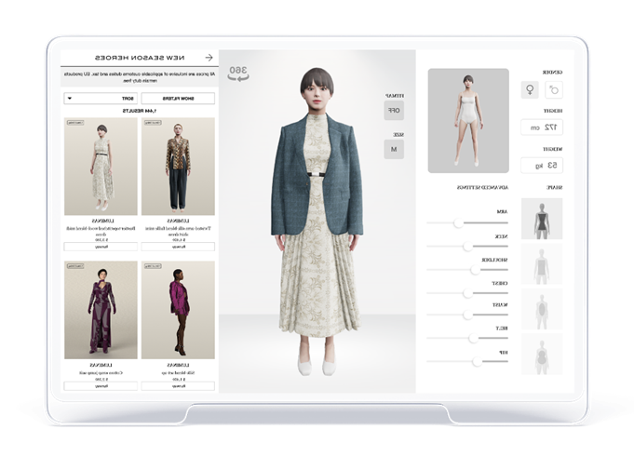The width and height of the screenshot is (634, 456).
Task: Toggle the Fitmap OFF switch
Action: point(394,112)
